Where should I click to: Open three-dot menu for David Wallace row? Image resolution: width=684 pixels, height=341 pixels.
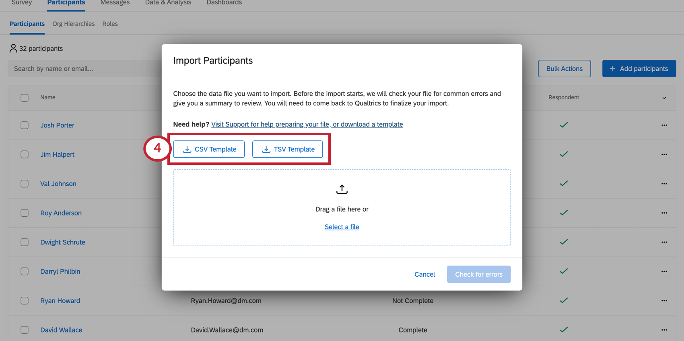point(664,330)
